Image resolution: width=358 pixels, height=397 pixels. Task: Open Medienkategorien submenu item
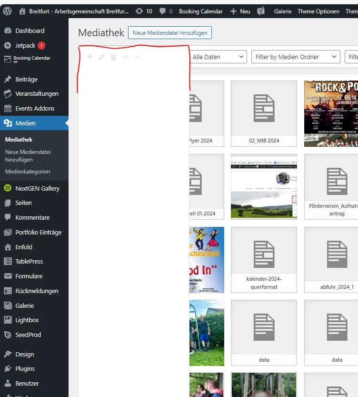click(28, 172)
